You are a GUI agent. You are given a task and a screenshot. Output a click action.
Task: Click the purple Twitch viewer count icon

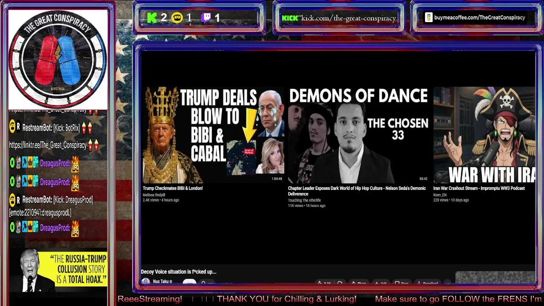206,18
